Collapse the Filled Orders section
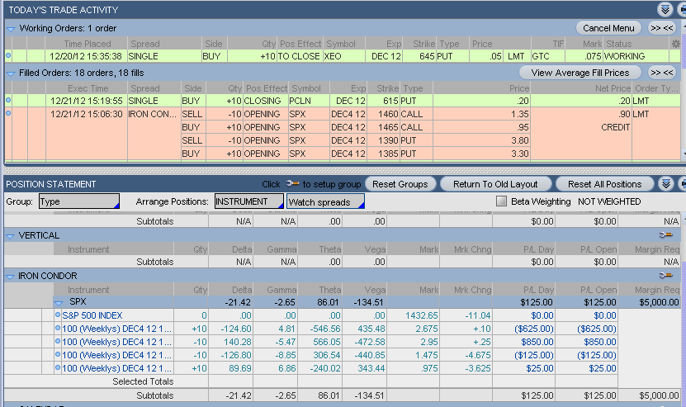The image size is (686, 407). point(11,73)
